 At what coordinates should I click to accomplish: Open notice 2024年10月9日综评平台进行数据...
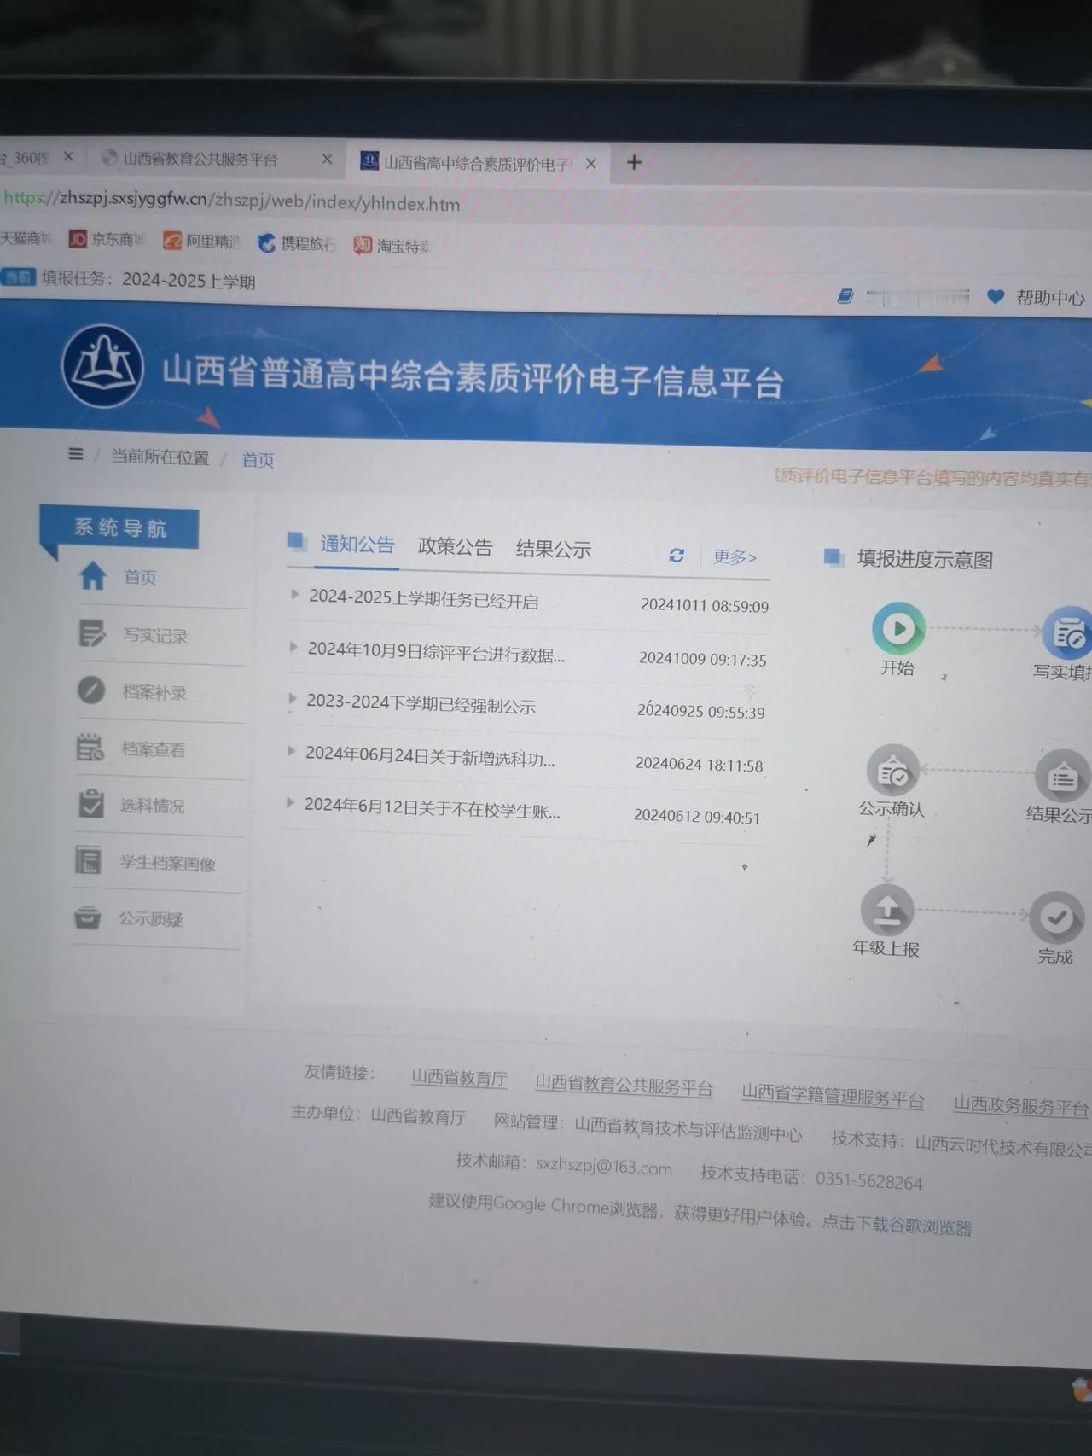click(x=436, y=652)
